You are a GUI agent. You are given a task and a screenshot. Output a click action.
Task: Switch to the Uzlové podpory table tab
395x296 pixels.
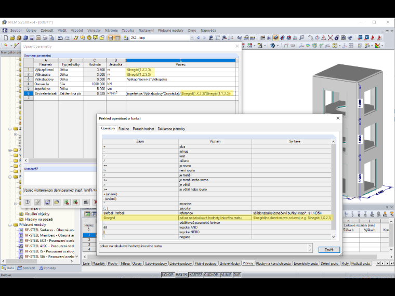click(x=156, y=263)
